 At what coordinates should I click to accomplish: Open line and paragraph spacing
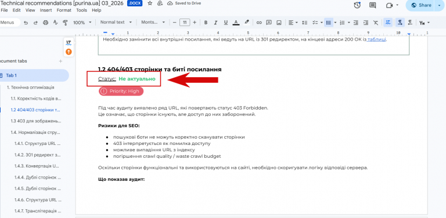(305, 23)
